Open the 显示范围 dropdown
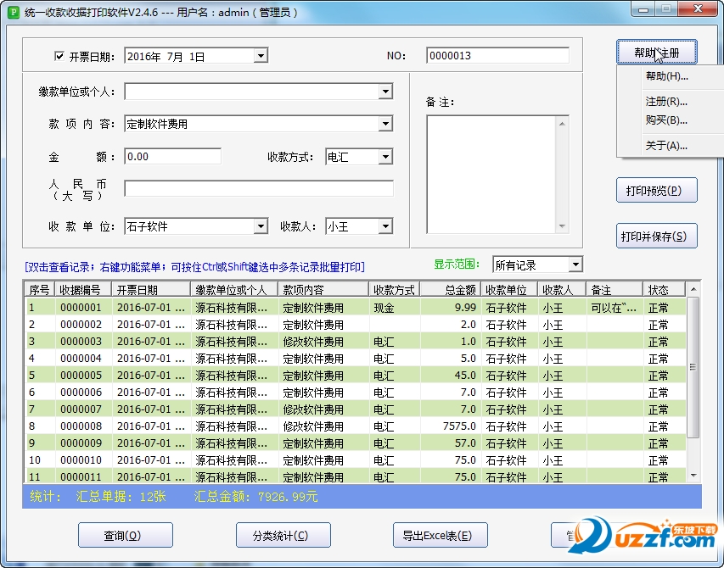724x568 pixels. (575, 265)
